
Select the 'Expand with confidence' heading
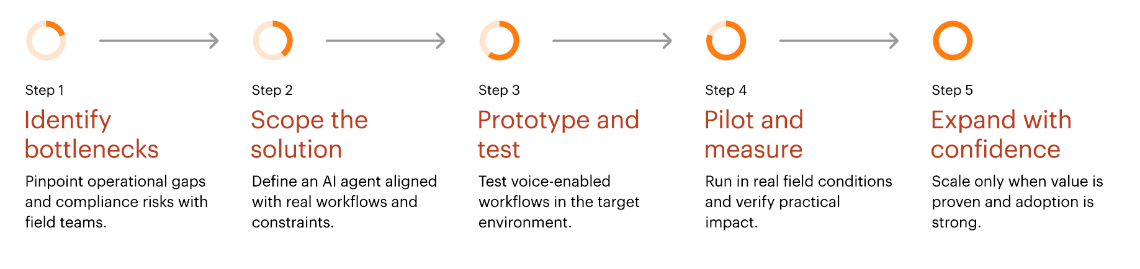[1002, 134]
